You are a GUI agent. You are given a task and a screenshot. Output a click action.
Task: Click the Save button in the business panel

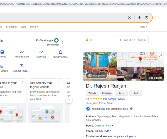(x=121, y=93)
